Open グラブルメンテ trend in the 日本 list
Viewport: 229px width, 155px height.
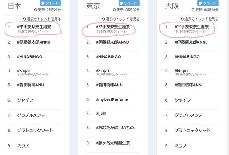(31, 115)
